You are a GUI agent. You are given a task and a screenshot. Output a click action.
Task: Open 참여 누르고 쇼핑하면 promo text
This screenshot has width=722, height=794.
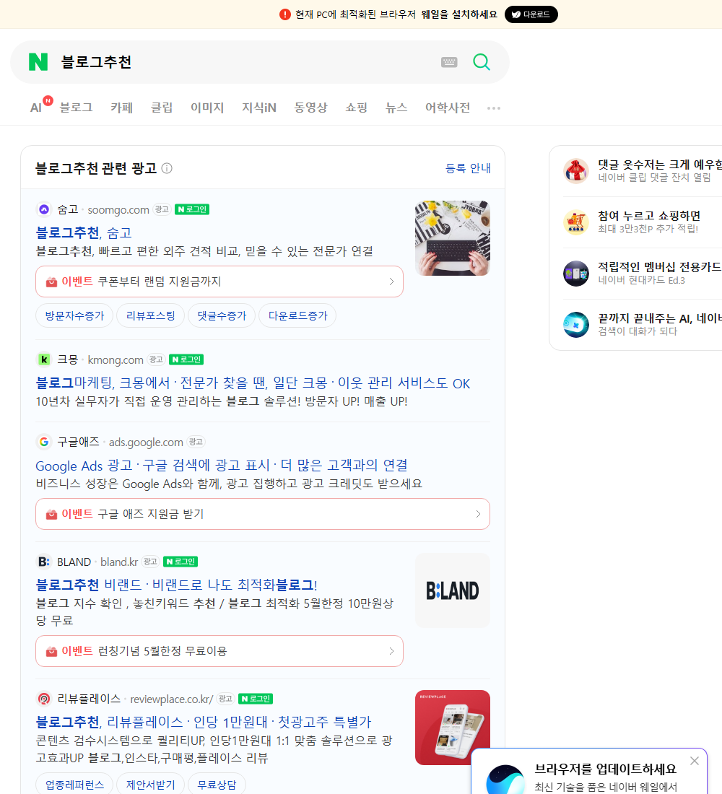pyautogui.click(x=649, y=216)
